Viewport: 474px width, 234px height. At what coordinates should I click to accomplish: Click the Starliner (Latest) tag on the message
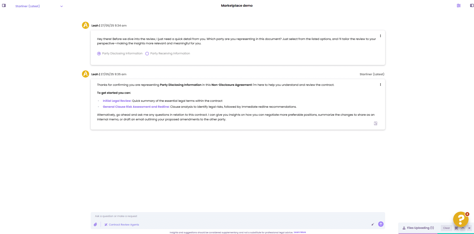372,74
